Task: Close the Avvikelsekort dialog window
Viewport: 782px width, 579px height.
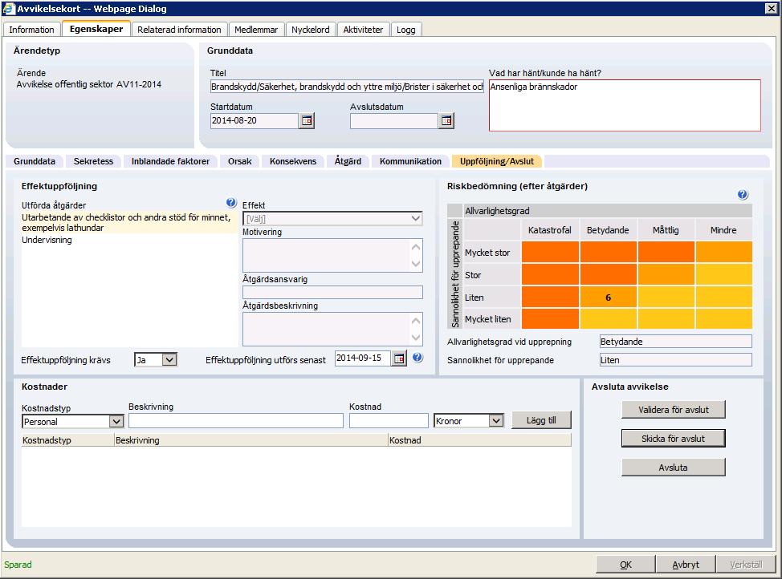Action: coord(771,9)
